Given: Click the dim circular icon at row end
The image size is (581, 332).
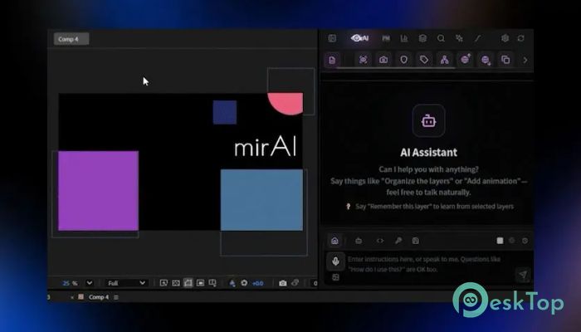Looking at the screenshot, I should click(525, 241).
